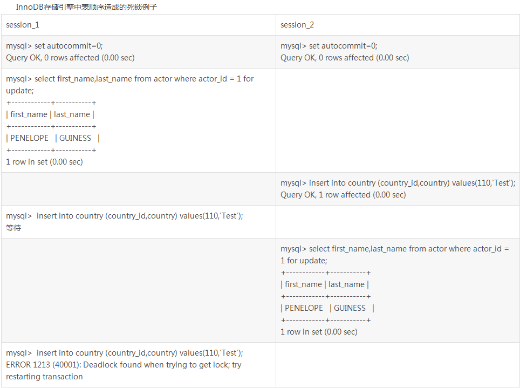Click the 等待 waiting text
This screenshot has width=520, height=388.
click(x=13, y=228)
